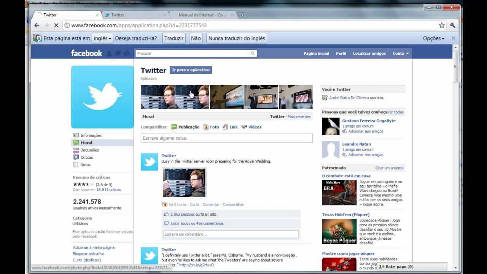Image resolution: width=487 pixels, height=274 pixels.
Task: Click the Facebook logo
Action: click(86, 53)
